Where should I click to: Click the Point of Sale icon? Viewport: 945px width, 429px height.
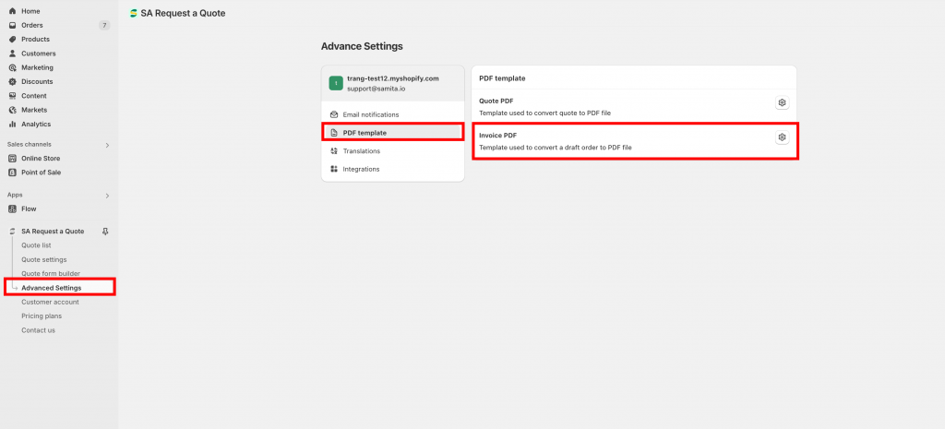click(12, 173)
